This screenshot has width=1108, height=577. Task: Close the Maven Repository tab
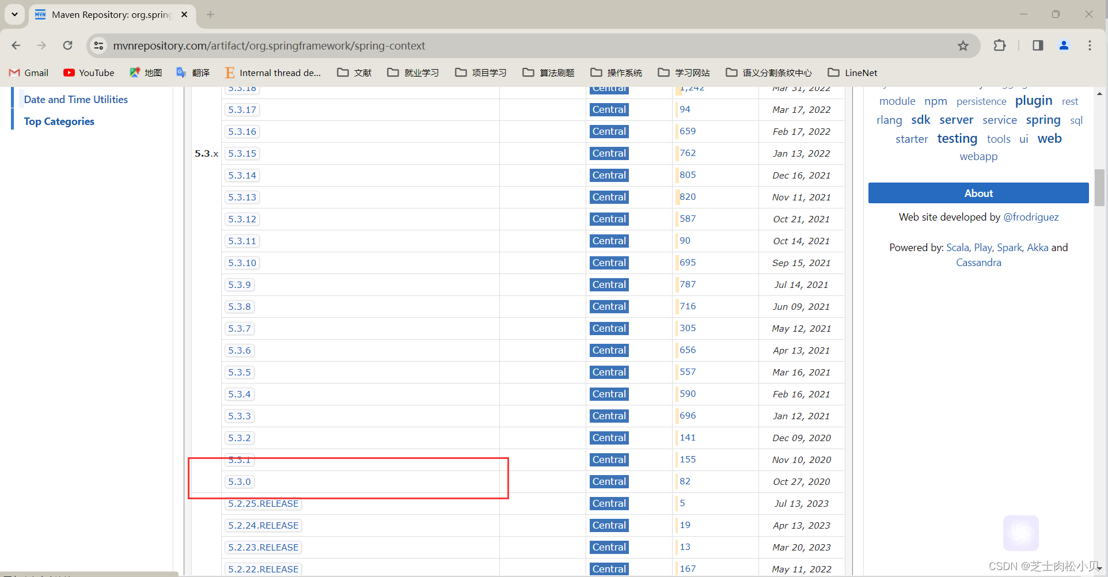click(184, 14)
